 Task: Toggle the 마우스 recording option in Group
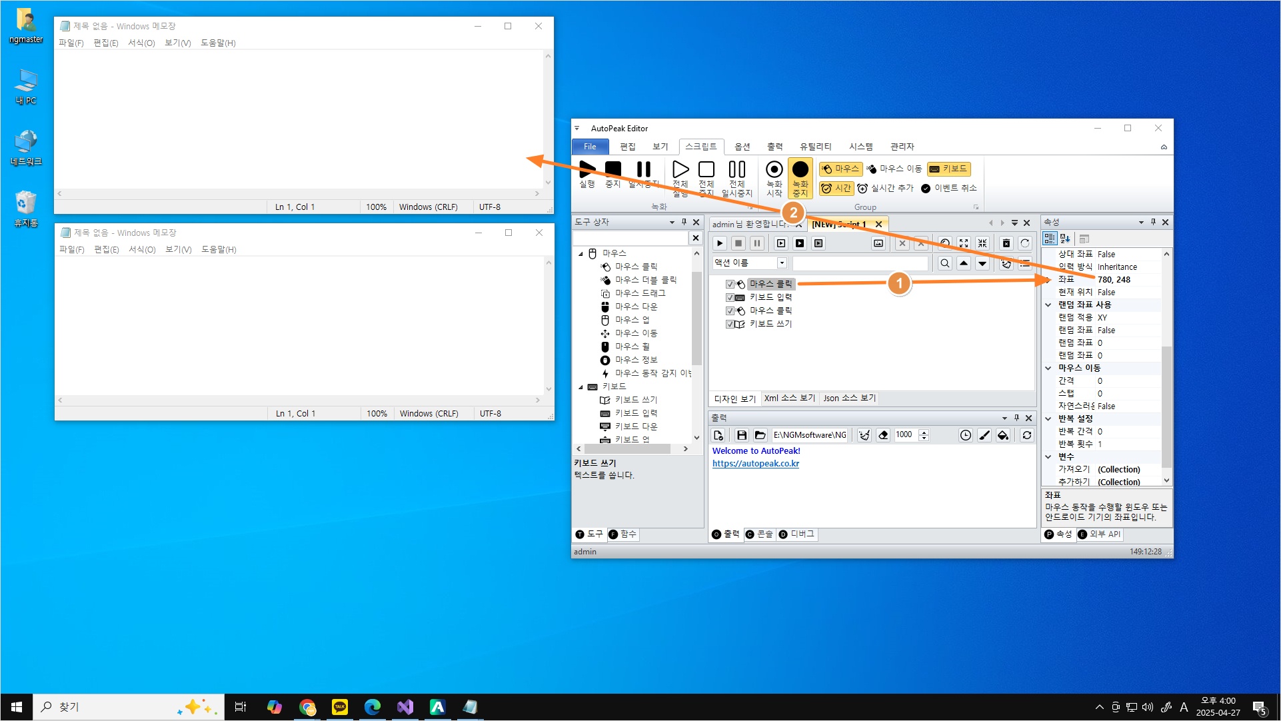click(840, 169)
